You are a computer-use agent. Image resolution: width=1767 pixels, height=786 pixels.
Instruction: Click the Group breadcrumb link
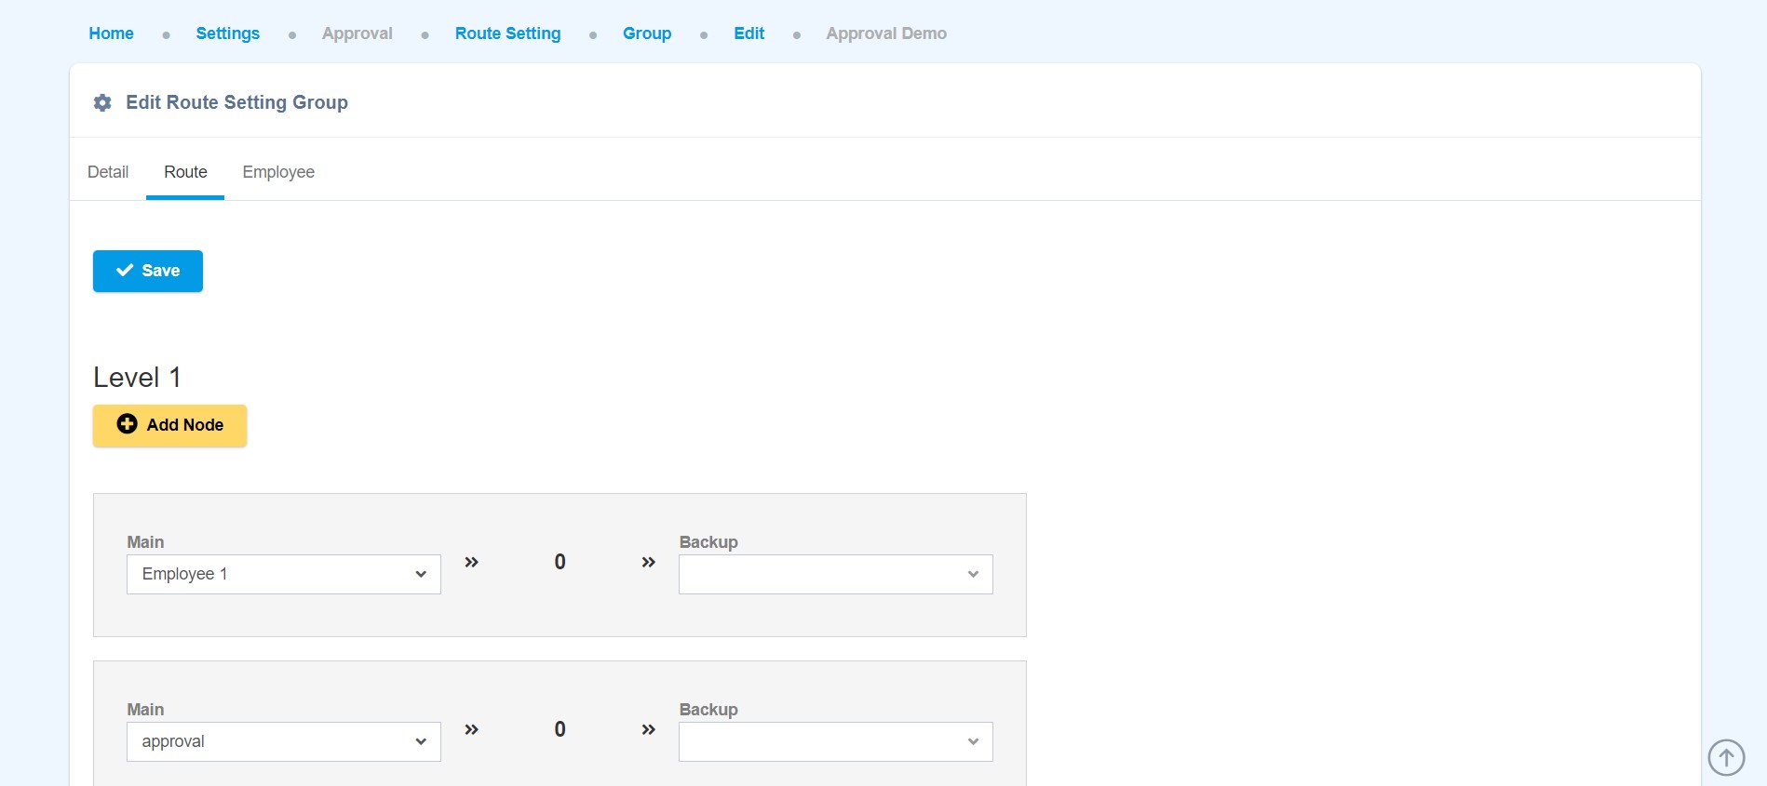(x=647, y=33)
